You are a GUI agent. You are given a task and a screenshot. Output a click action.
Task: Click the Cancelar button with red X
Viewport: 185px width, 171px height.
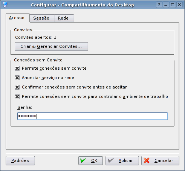click(160, 160)
